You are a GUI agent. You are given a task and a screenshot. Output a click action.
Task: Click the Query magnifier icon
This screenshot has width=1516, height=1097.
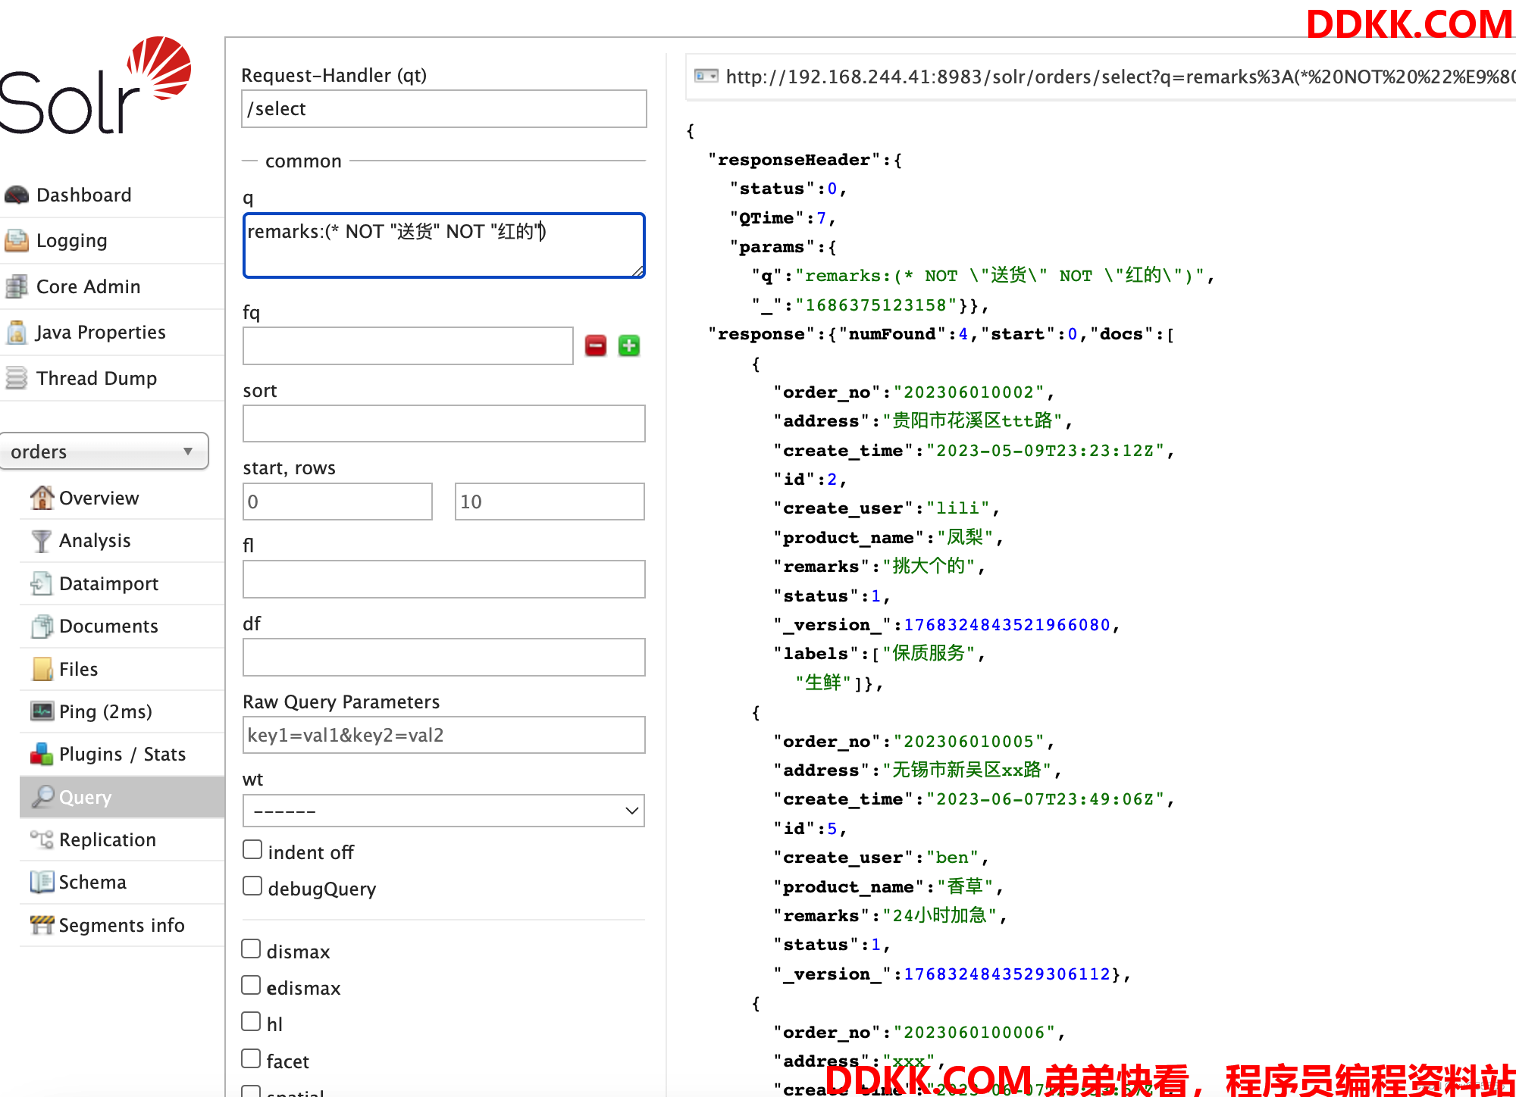42,796
